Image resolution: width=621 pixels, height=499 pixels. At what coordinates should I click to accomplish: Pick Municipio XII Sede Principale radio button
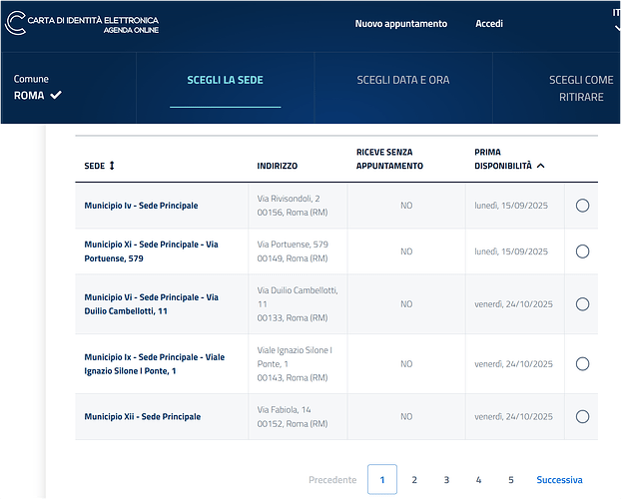[x=582, y=417]
